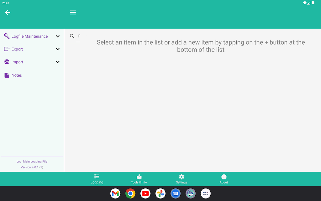Click the Export arrow icon

[x=7, y=49]
